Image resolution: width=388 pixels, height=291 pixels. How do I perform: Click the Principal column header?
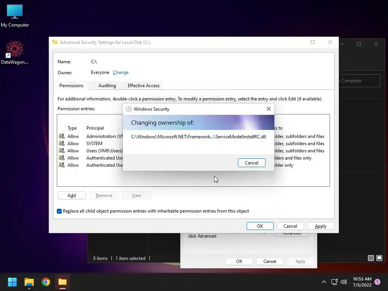(95, 128)
